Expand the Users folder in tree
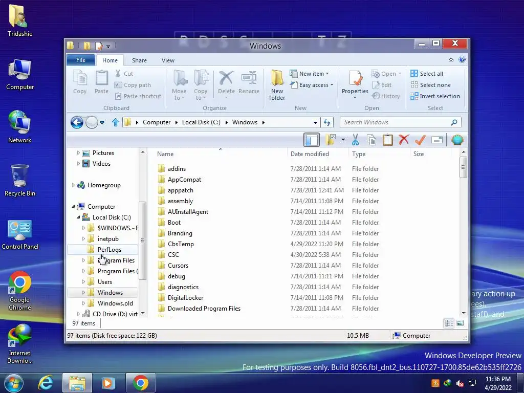524x393 pixels. tap(83, 282)
